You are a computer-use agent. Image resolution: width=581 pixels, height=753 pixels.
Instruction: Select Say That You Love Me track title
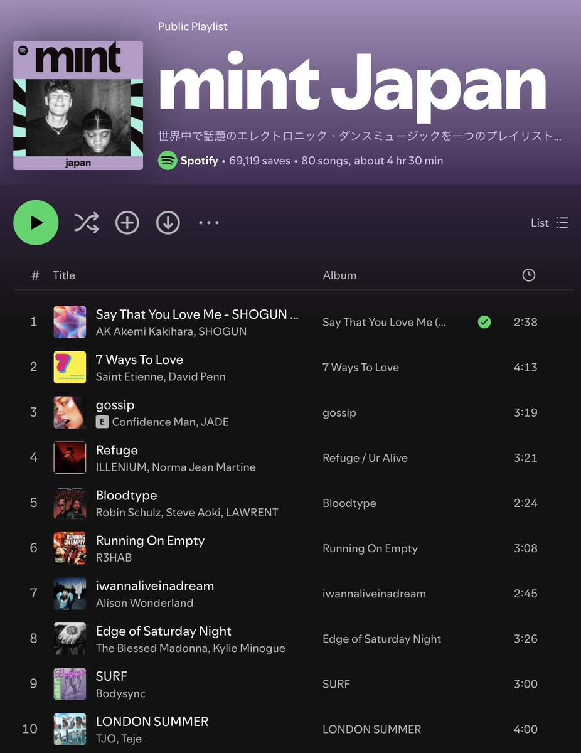197,314
